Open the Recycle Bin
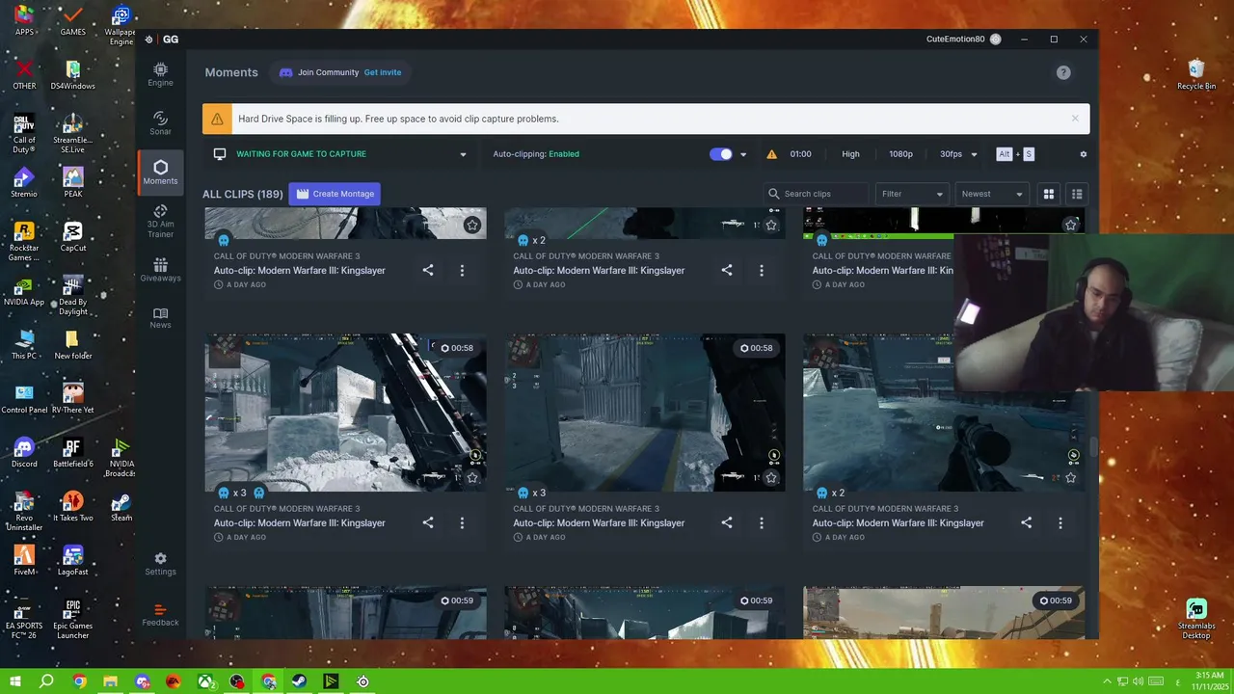 [1196, 74]
